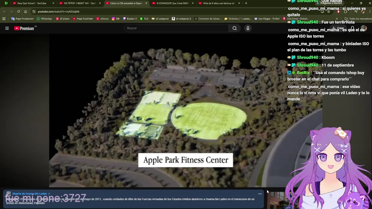372x209 pixels.
Task: Bookmark this page with the star icon
Action: coord(329,12)
